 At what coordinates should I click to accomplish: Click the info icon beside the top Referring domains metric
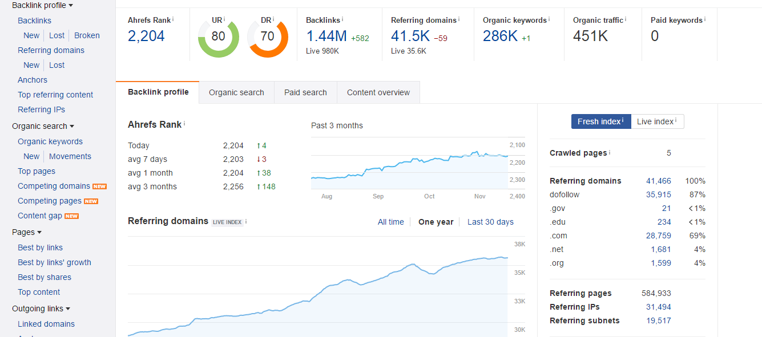(459, 19)
